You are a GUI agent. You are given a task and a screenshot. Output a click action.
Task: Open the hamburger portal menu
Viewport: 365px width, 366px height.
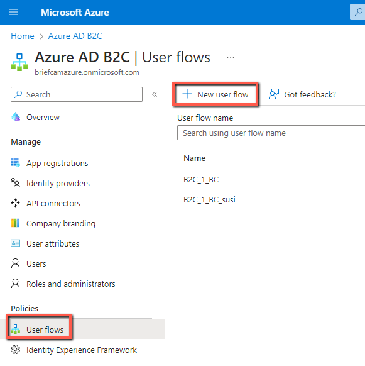13,12
